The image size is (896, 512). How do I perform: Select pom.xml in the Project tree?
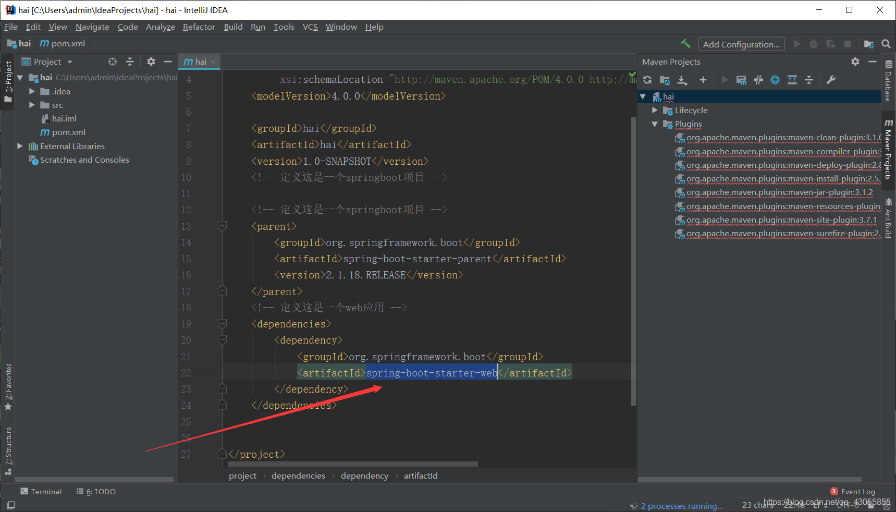click(x=63, y=132)
